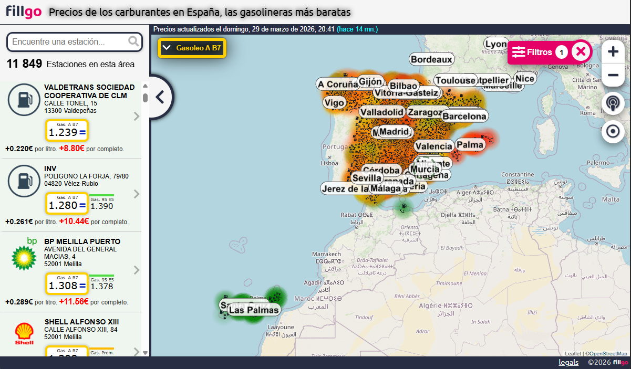Image resolution: width=631 pixels, height=369 pixels.
Task: Click the Sevilla map label
Action: tap(367, 178)
